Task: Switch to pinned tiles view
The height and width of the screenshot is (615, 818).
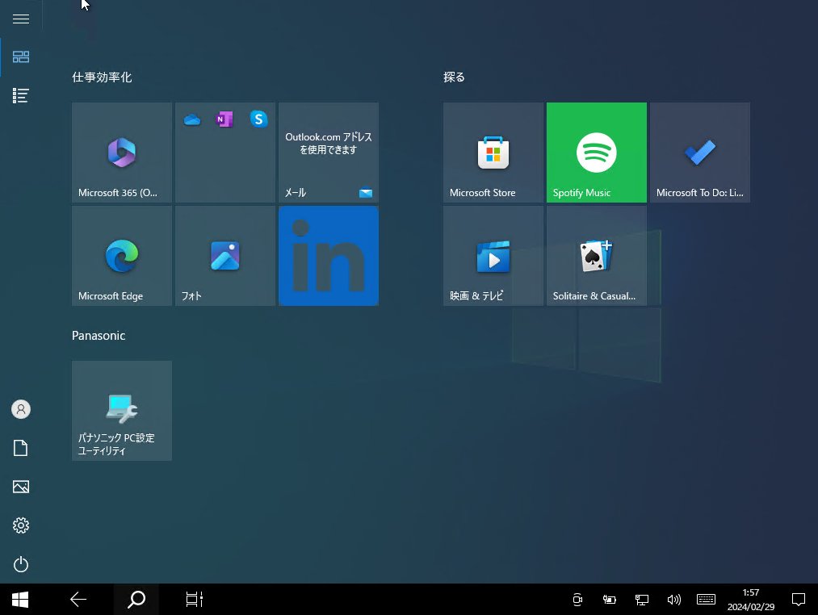Action: pos(21,56)
